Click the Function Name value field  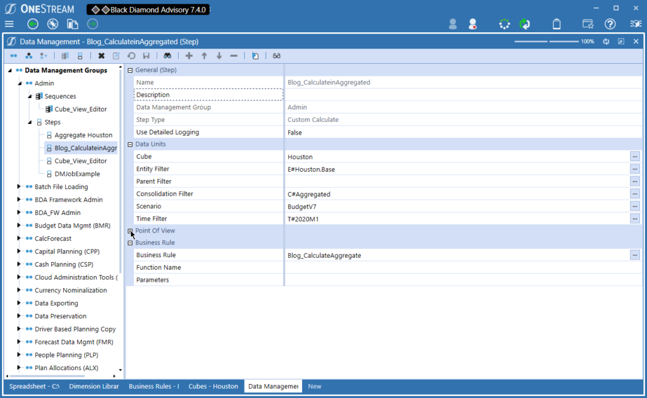click(x=463, y=267)
